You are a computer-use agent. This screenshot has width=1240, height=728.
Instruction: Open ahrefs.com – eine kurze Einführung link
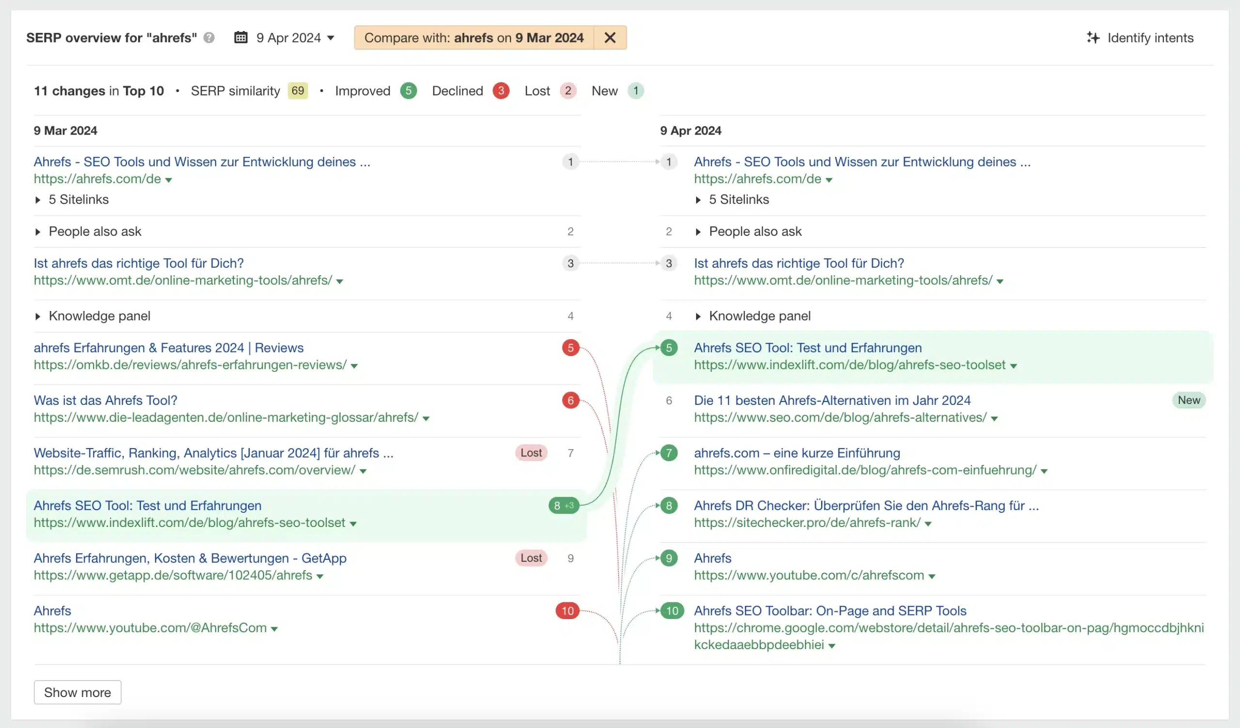point(797,453)
